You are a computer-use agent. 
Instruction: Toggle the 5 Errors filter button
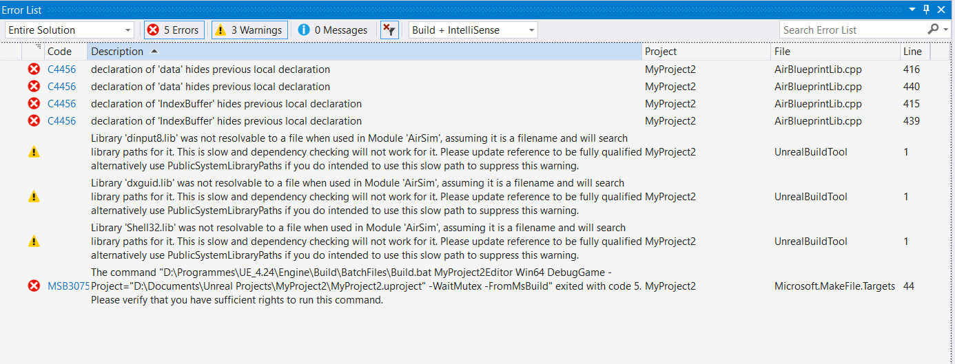coord(174,30)
